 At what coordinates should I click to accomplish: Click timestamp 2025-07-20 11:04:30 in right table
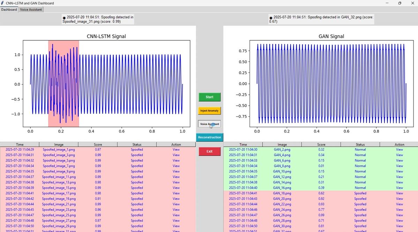[x=243, y=150]
